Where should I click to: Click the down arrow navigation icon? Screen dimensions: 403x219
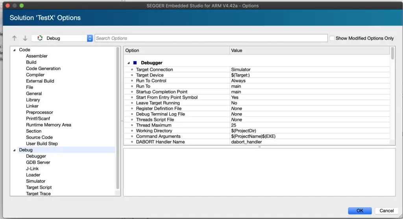click(25, 38)
